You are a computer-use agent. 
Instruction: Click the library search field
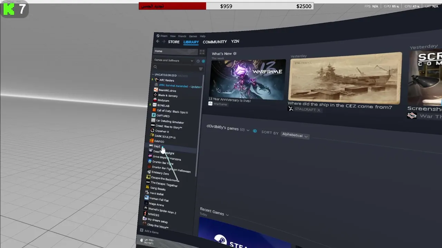(175, 67)
